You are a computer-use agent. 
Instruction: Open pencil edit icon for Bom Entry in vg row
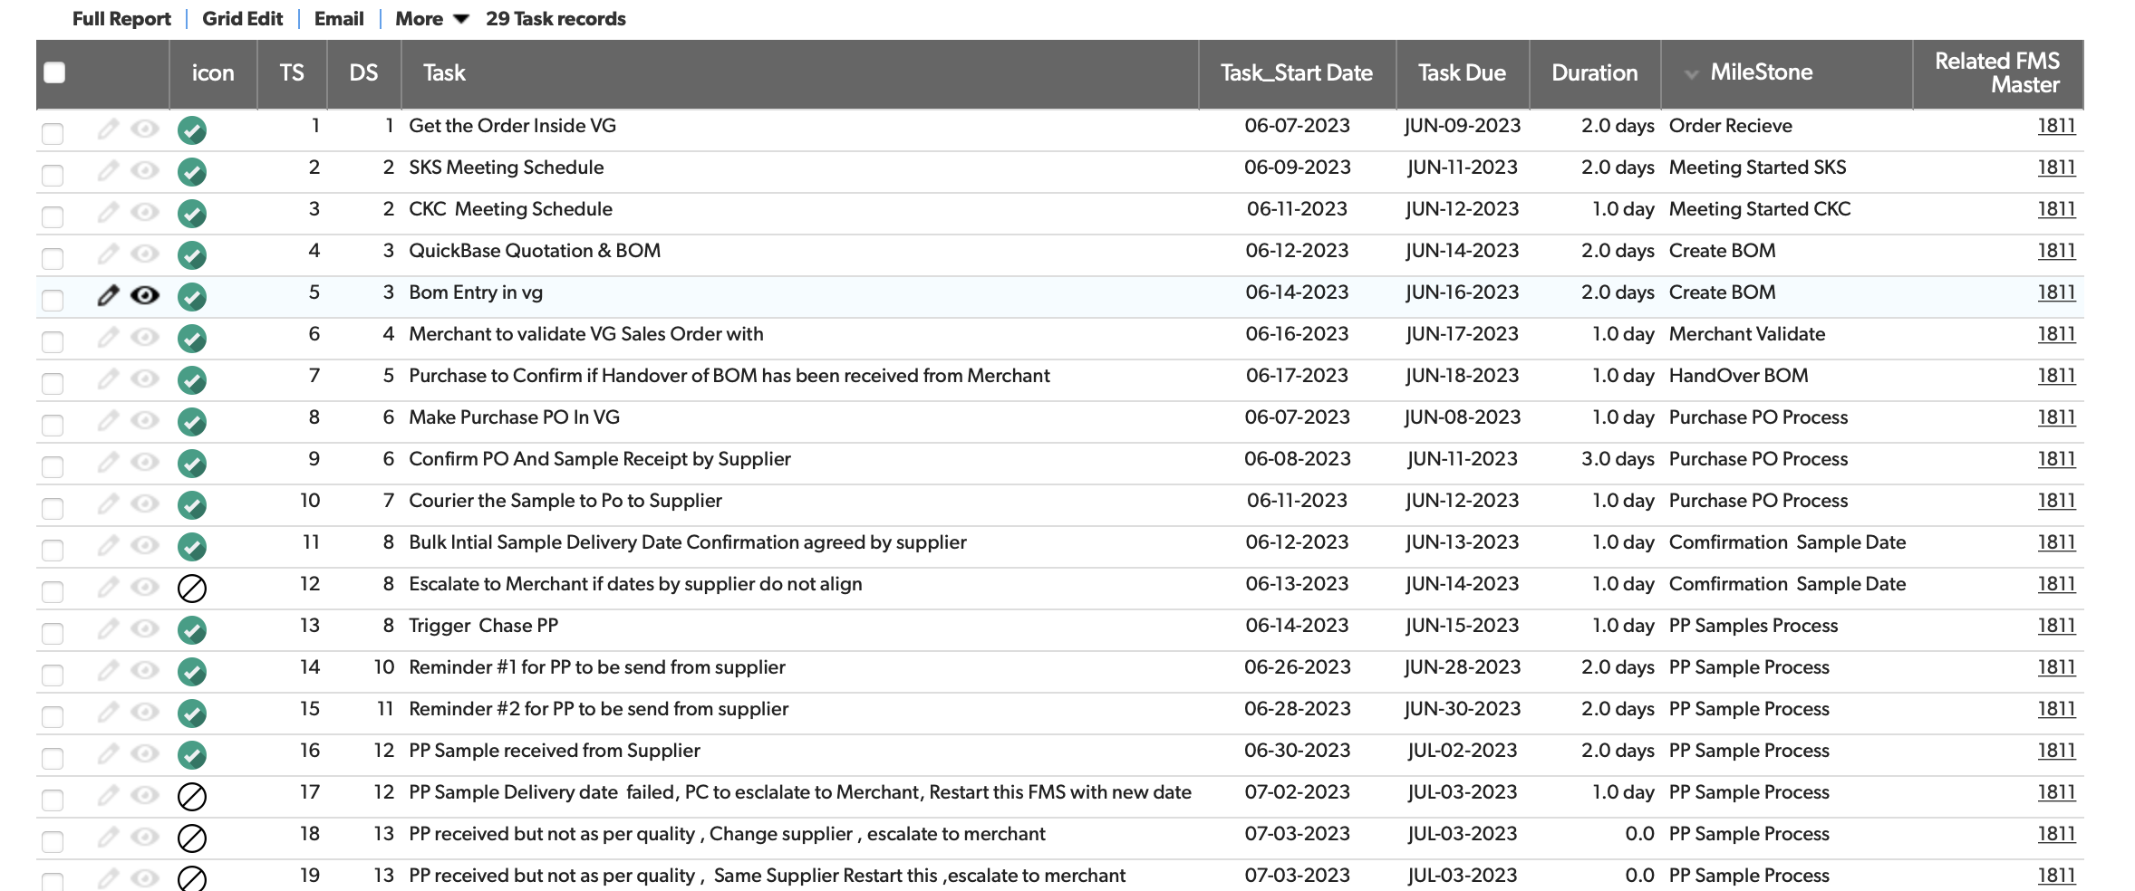point(108,295)
